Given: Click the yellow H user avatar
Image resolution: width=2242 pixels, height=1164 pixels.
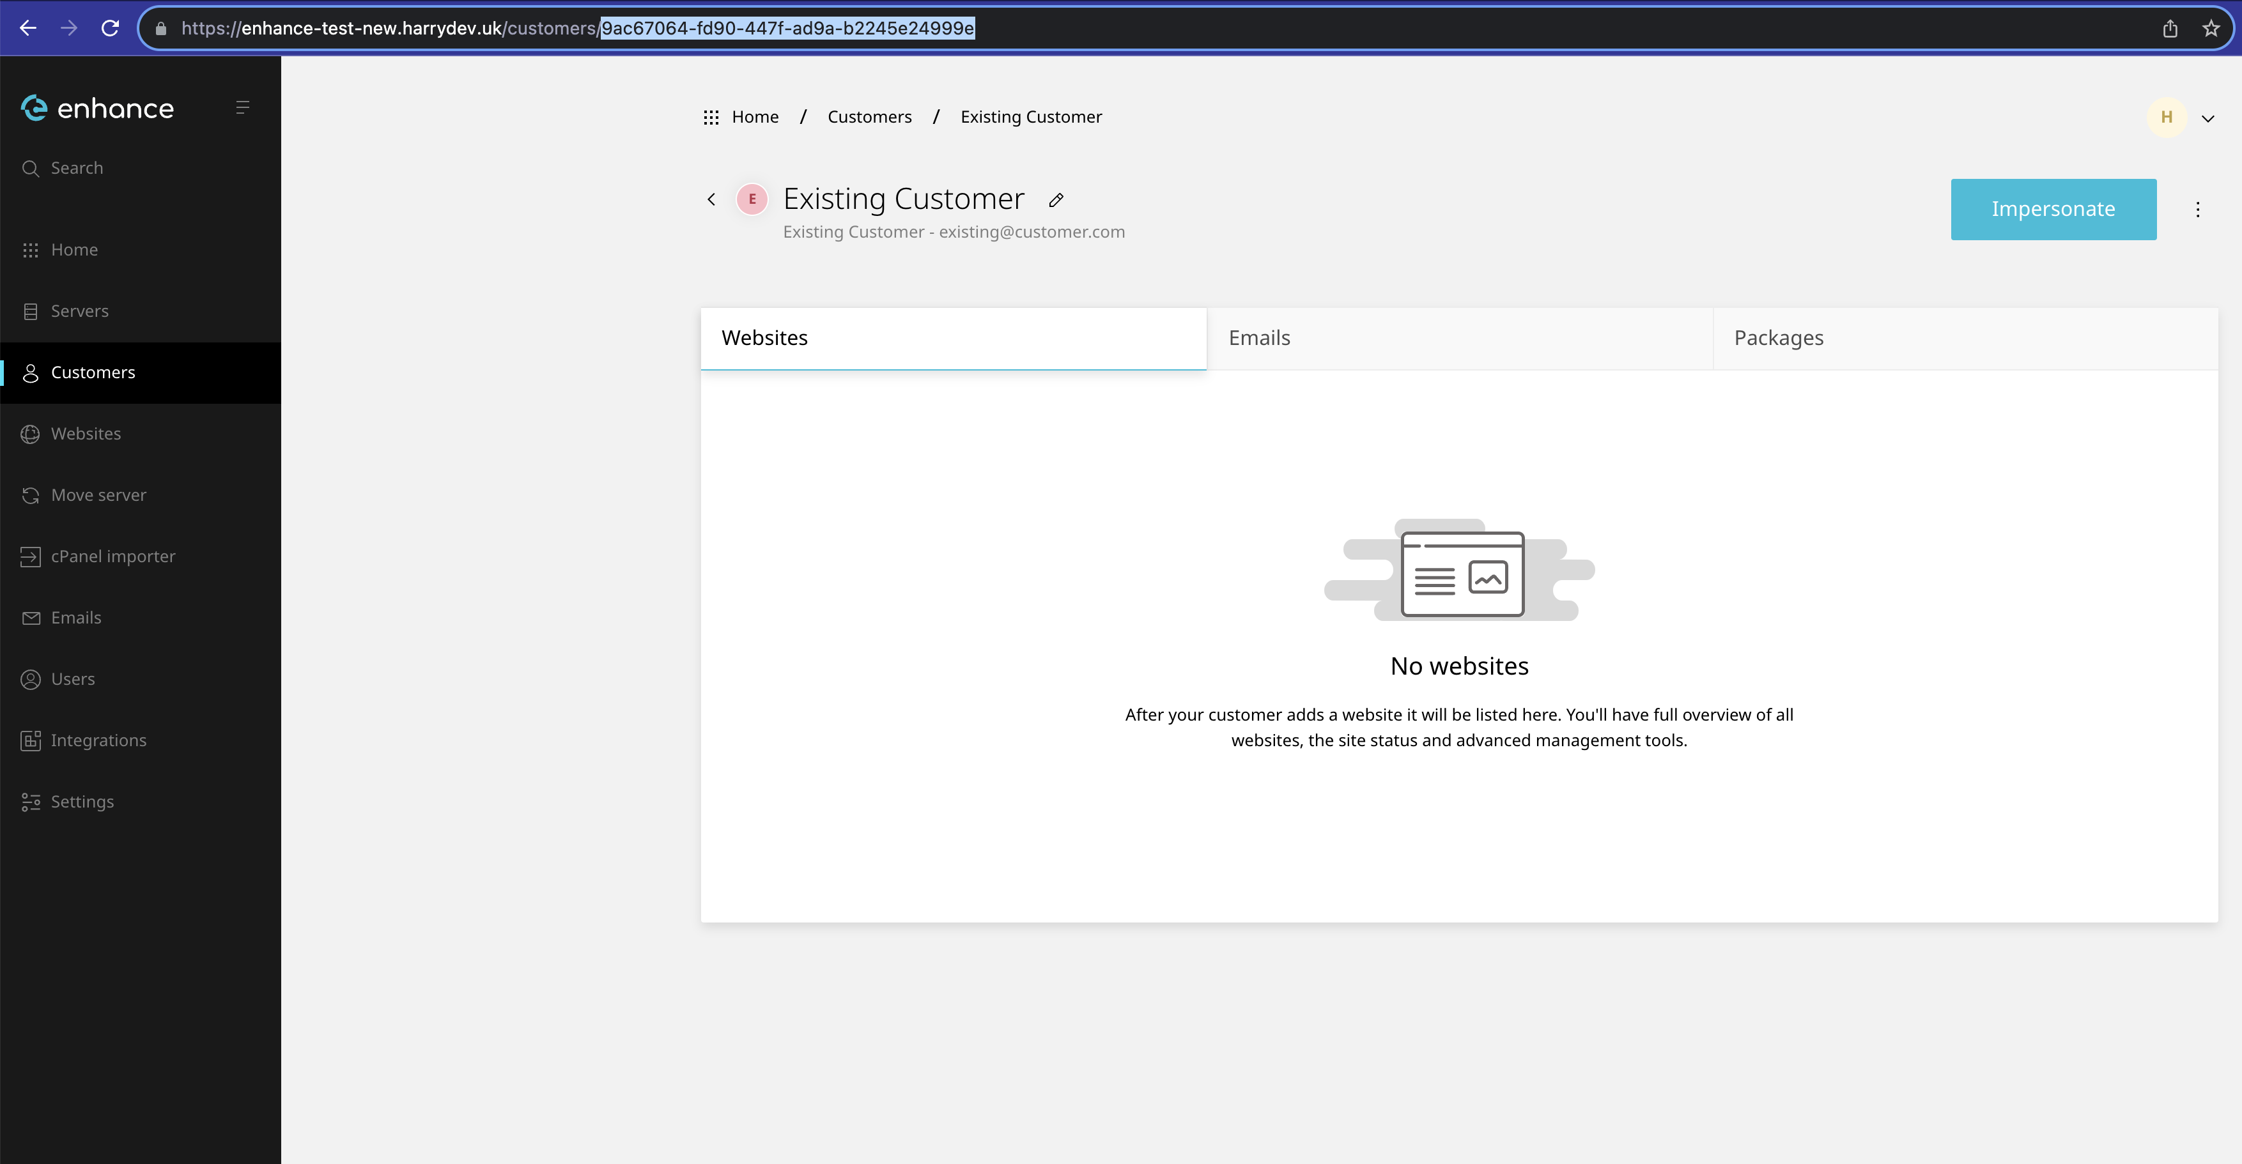Looking at the screenshot, I should (2167, 118).
